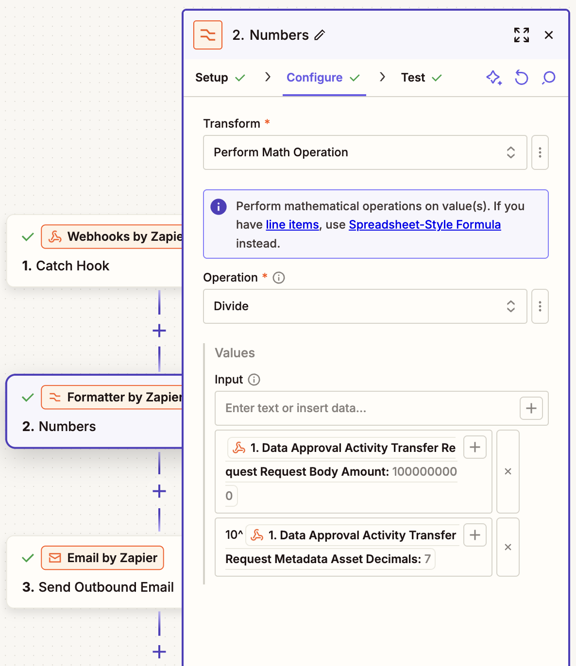
Task: Click green checkmark on Catch Hook step
Action: pos(28,237)
